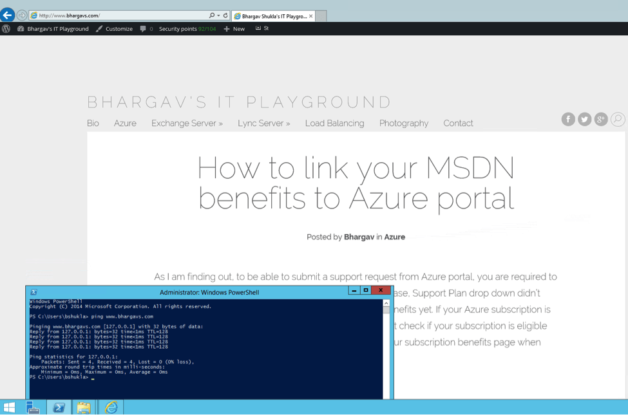628x415 pixels.
Task: Go to the Photography menu item
Action: [x=403, y=123]
